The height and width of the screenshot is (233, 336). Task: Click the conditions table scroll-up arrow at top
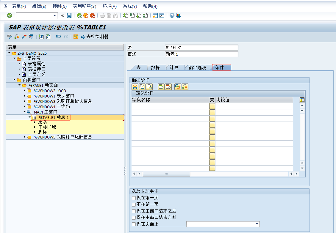click(x=302, y=106)
